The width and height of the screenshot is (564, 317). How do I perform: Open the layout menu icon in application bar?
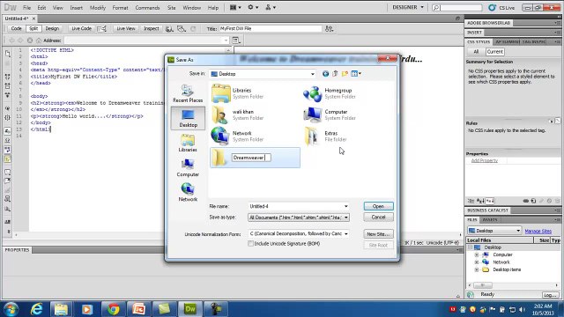[235, 7]
